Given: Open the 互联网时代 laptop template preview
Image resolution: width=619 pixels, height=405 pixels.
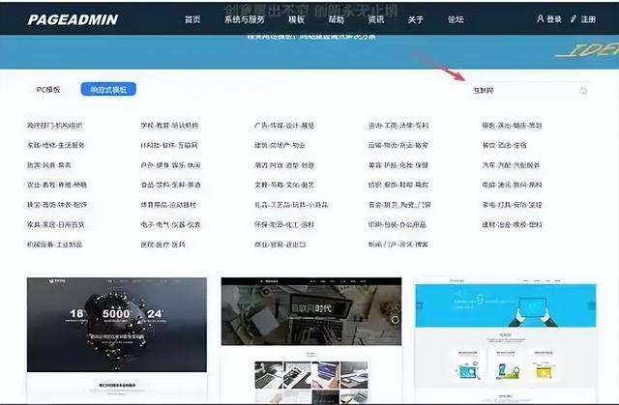Looking at the screenshot, I should coord(311,339).
